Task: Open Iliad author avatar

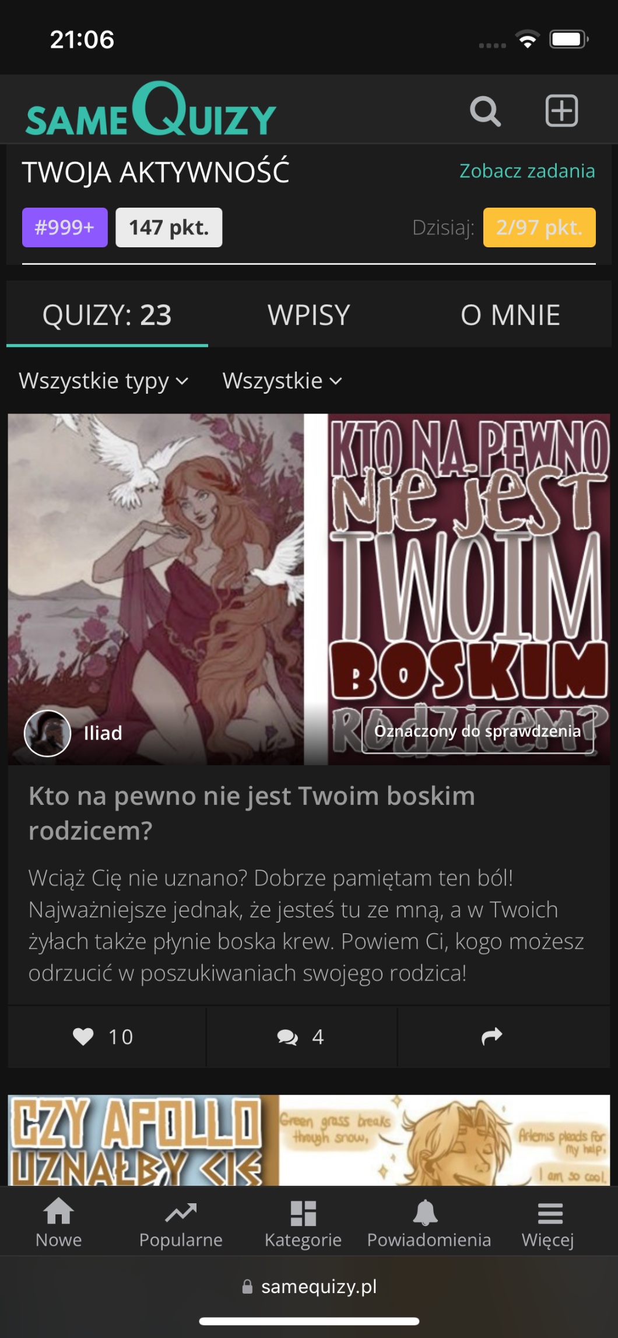Action: pos(47,733)
